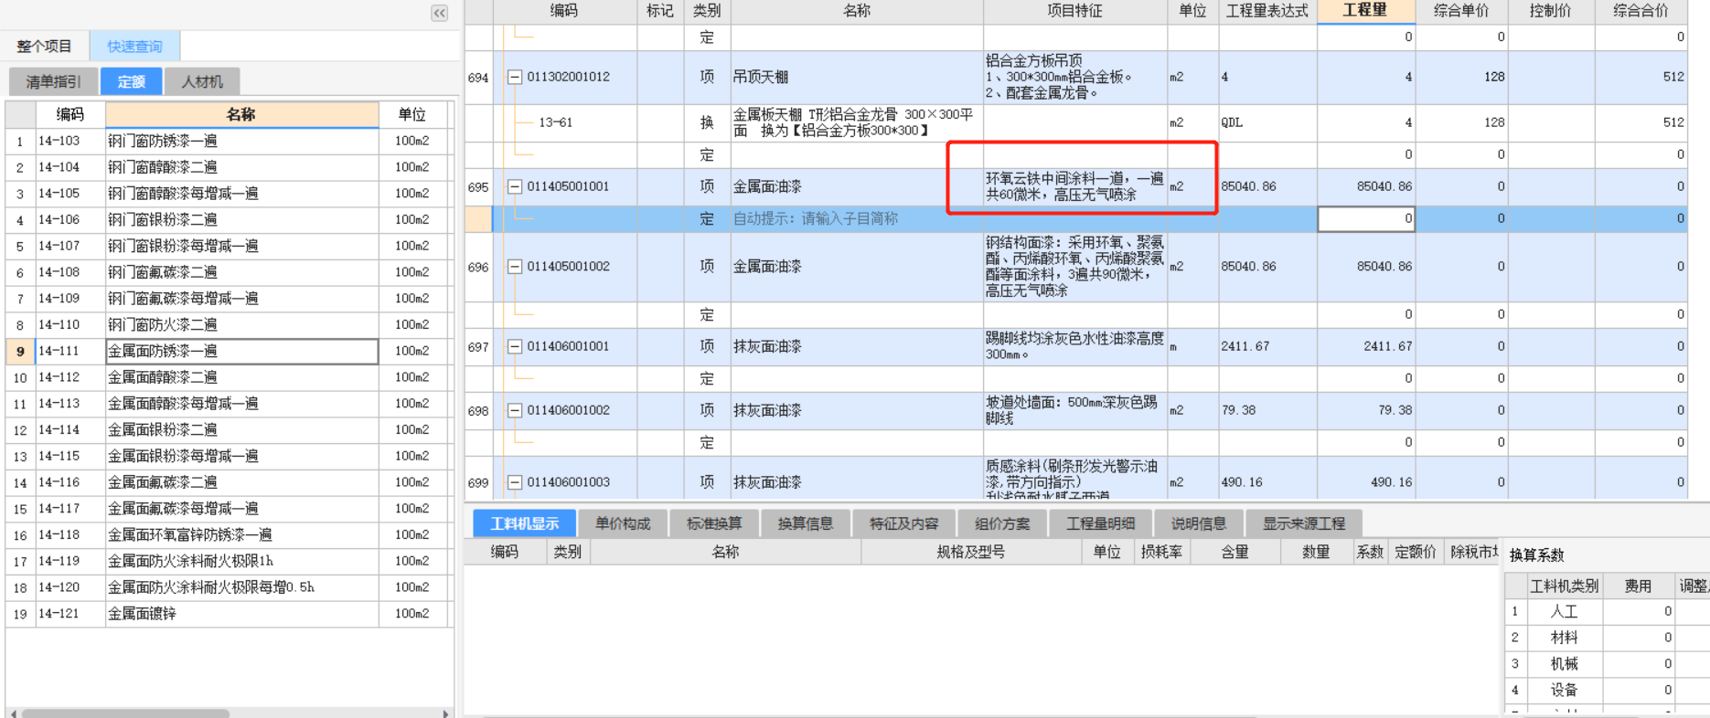Click row number 695 in the grid
The image size is (1710, 718).
tap(478, 186)
